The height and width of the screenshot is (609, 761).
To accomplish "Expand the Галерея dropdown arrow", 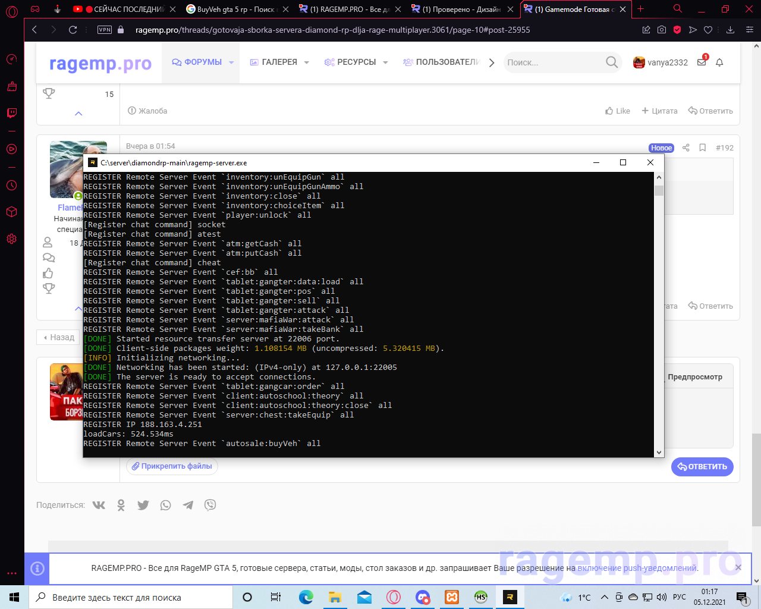I will click(x=307, y=62).
